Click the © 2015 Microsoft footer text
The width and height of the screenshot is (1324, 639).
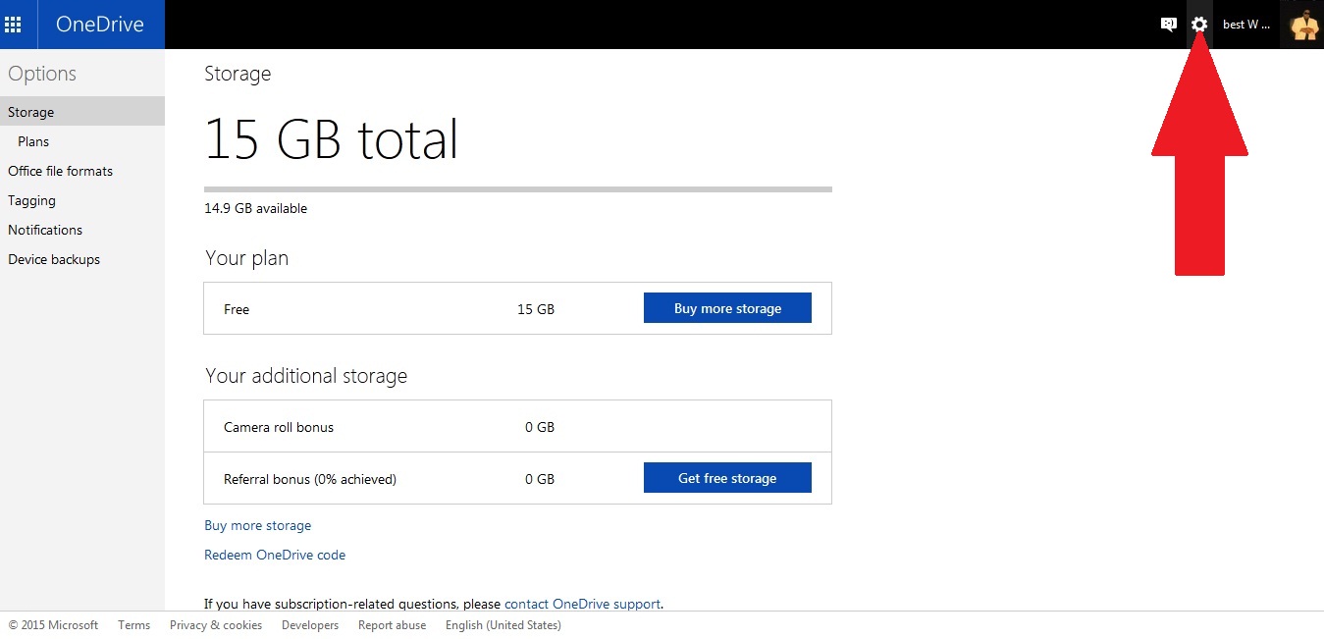(x=53, y=625)
